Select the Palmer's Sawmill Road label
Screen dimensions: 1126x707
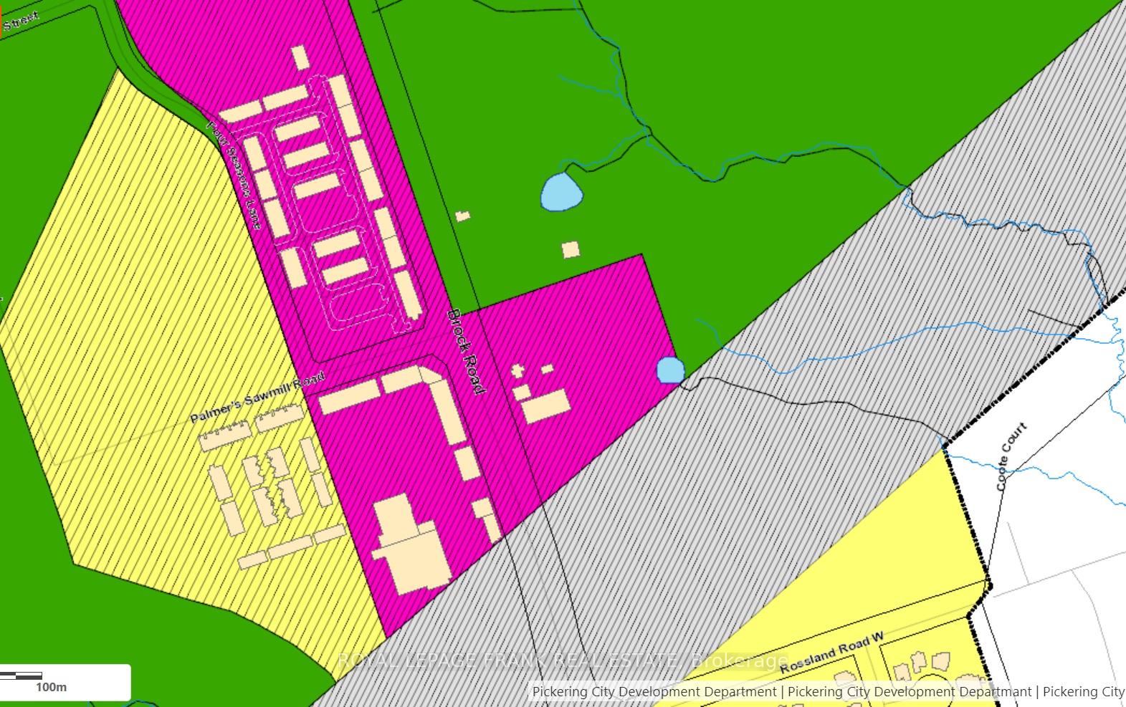258,398
